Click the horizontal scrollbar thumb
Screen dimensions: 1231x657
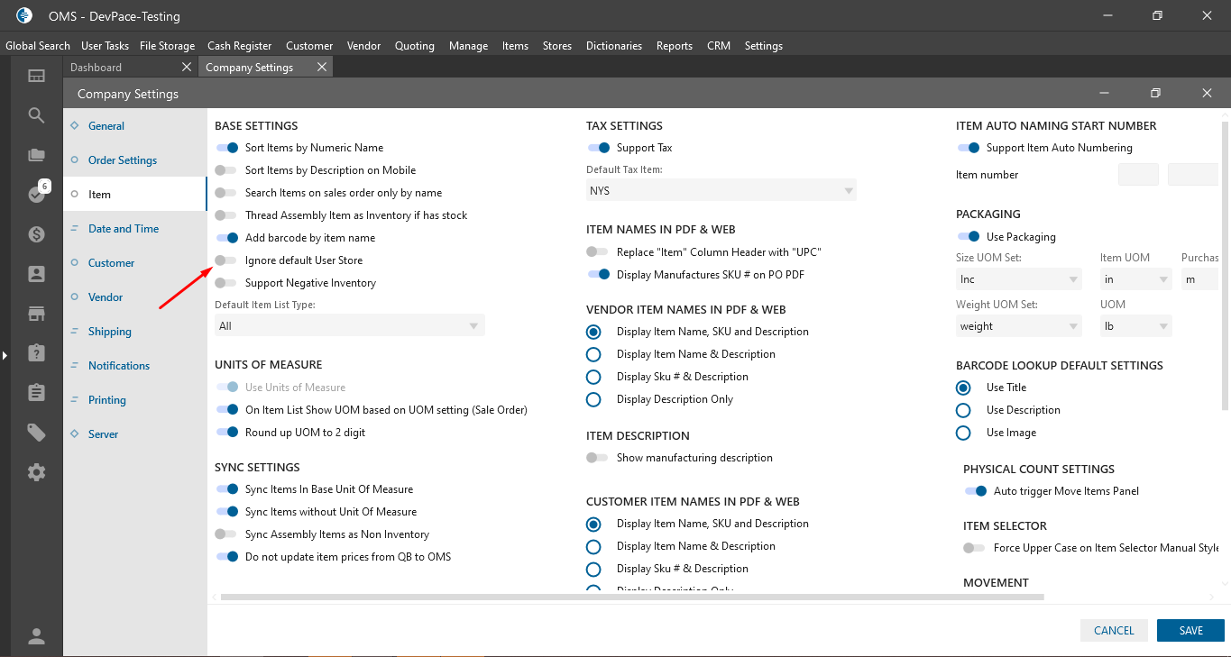(x=631, y=597)
